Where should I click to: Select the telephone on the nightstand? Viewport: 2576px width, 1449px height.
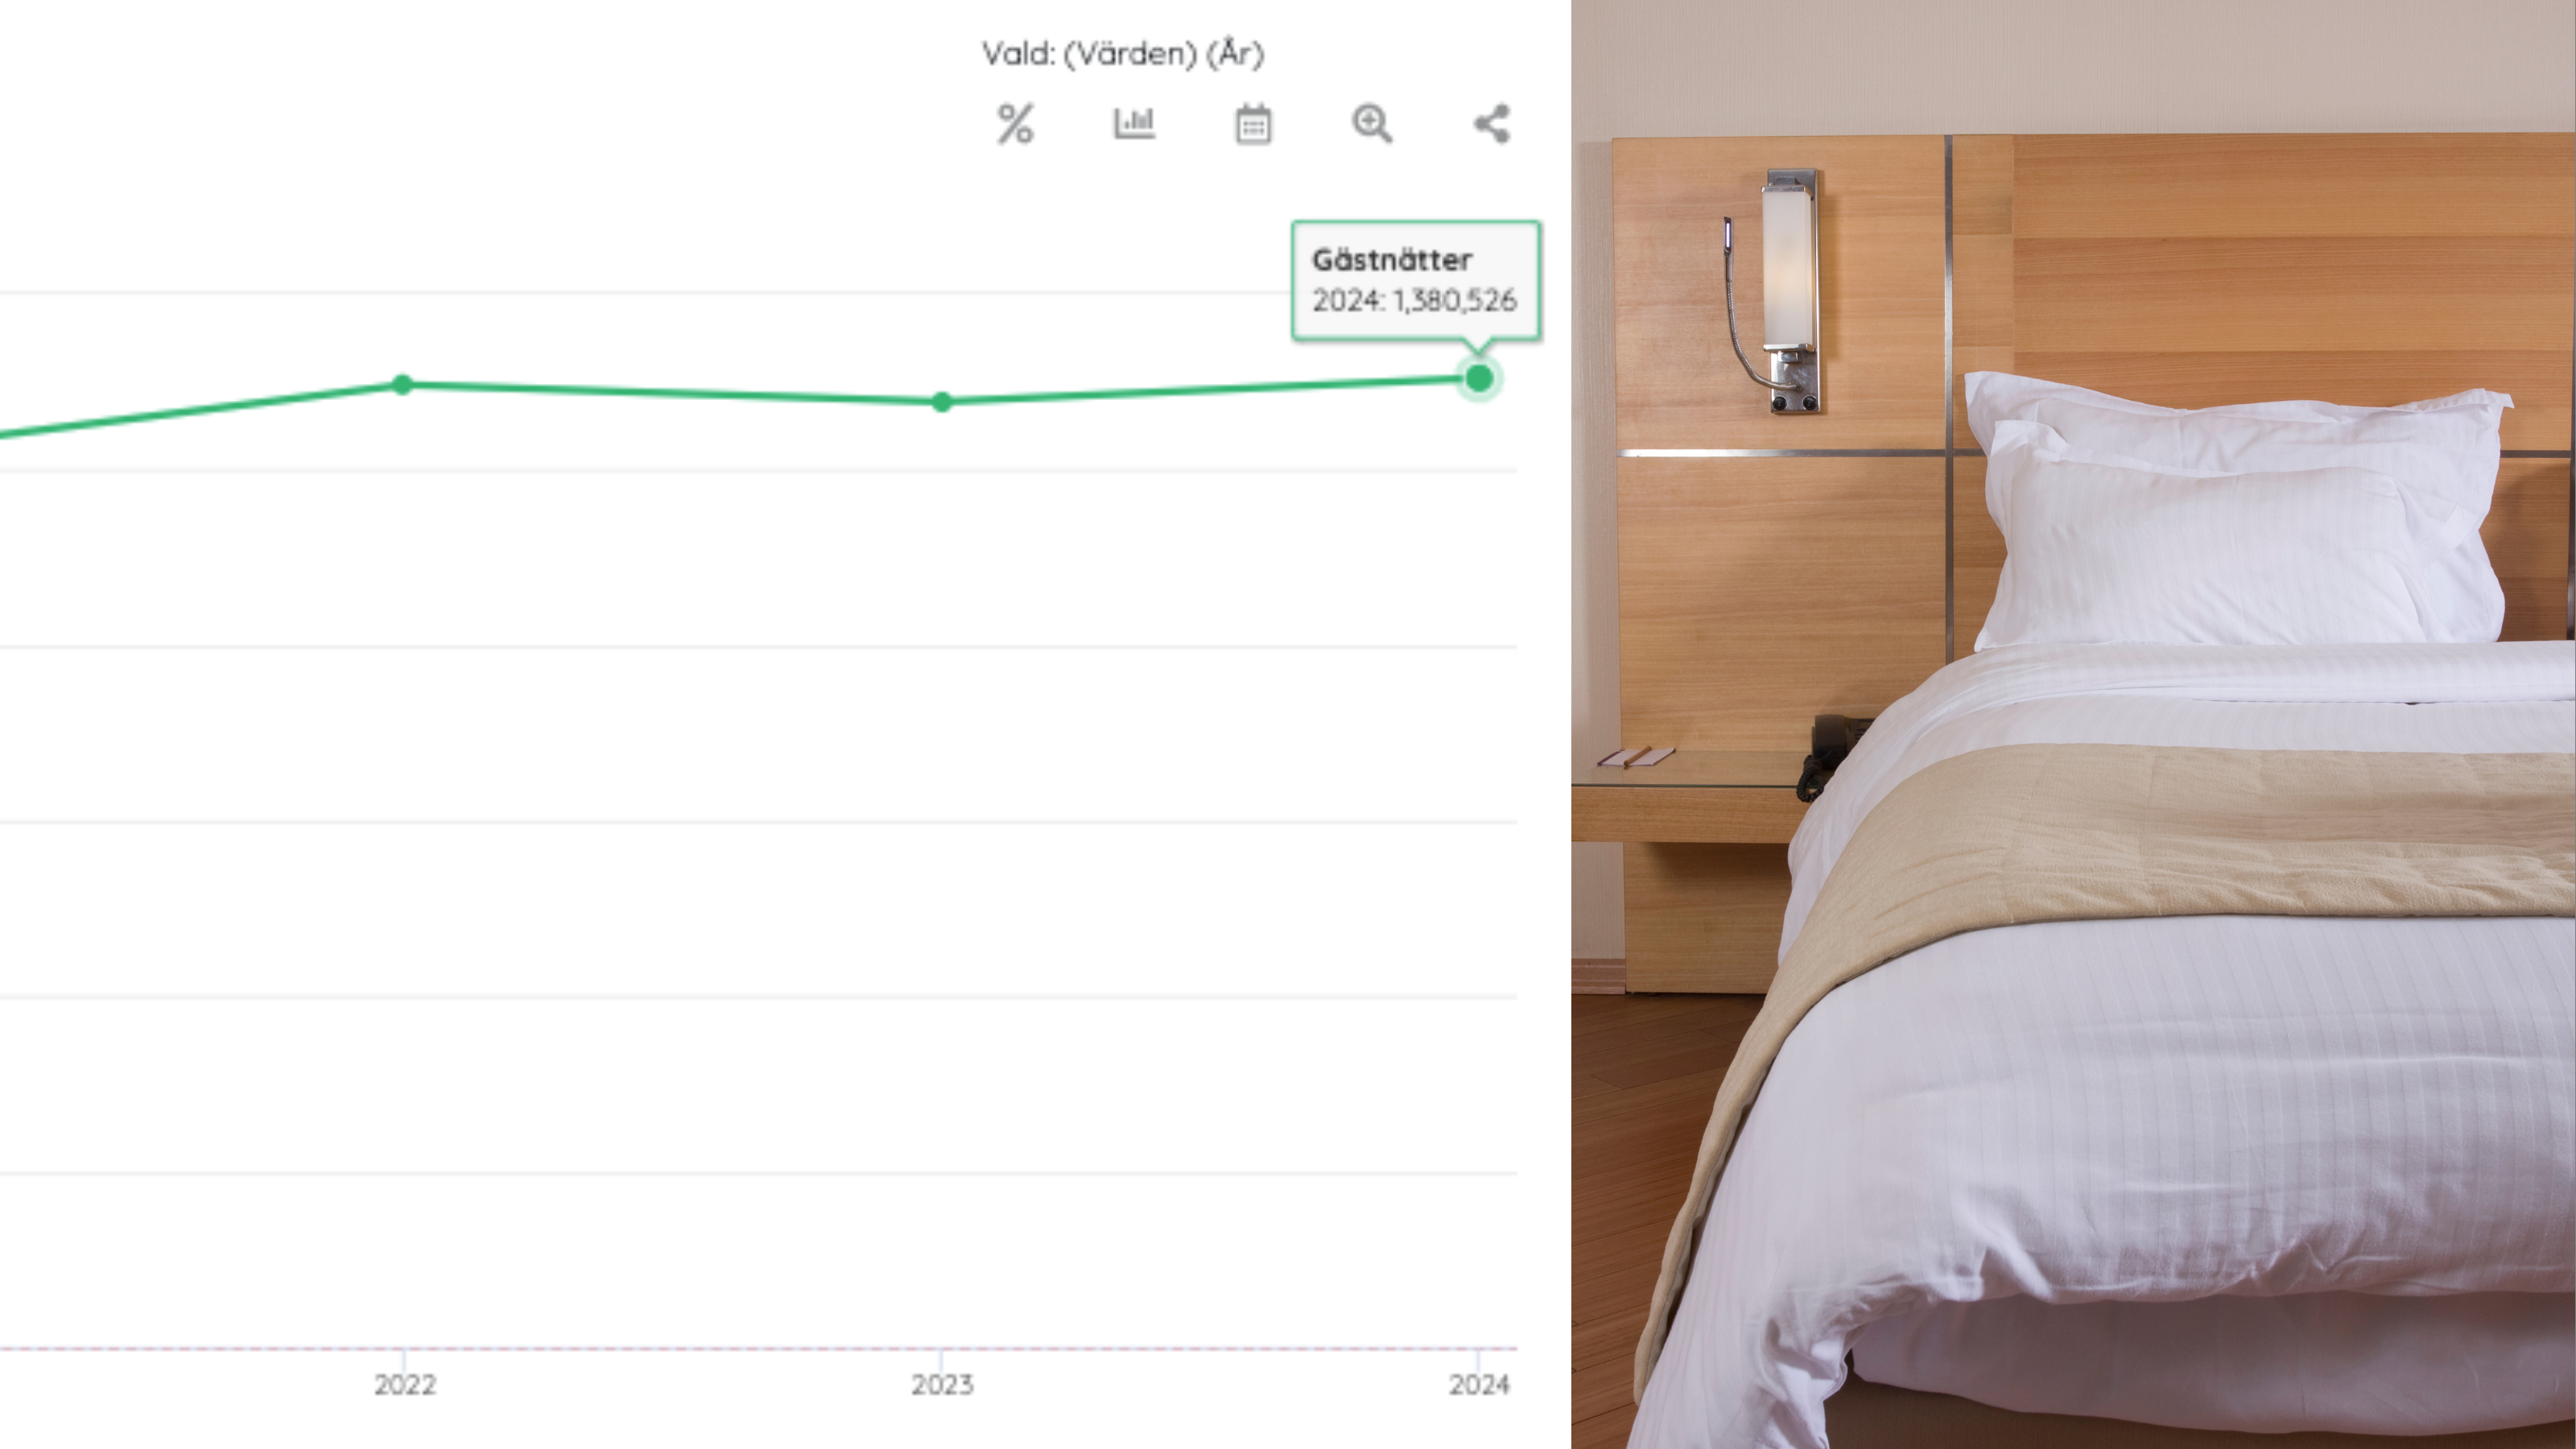pyautogui.click(x=1832, y=752)
